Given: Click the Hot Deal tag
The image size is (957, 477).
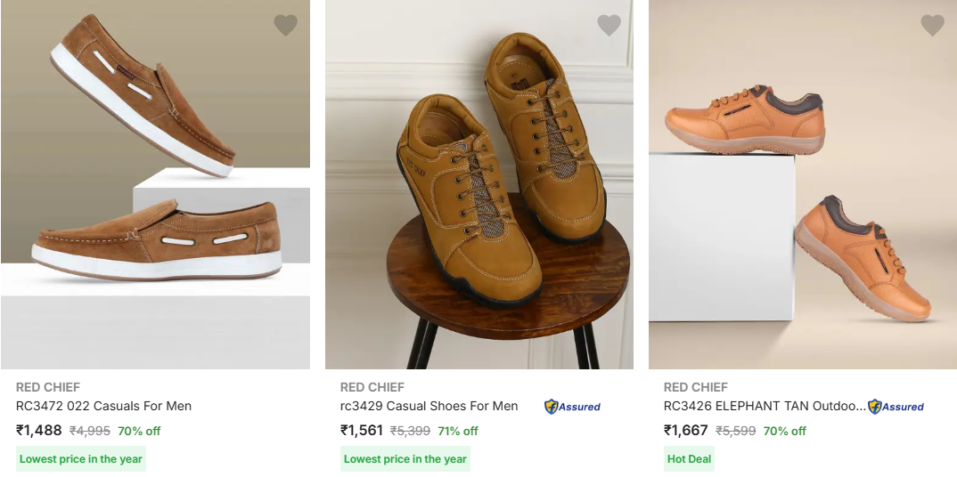Looking at the screenshot, I should tap(689, 459).
